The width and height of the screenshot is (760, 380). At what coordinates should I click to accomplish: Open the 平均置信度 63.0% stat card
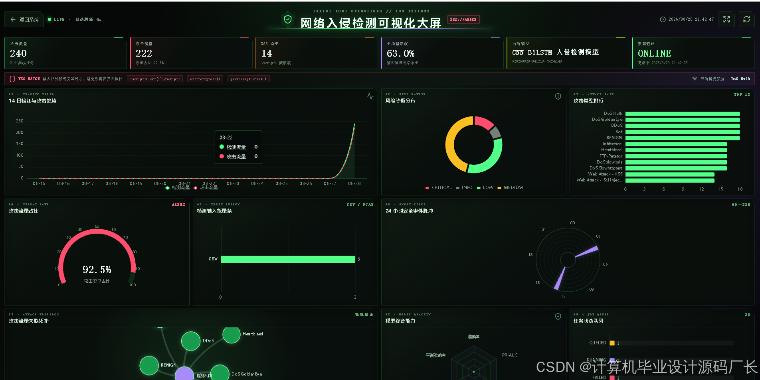click(442, 53)
